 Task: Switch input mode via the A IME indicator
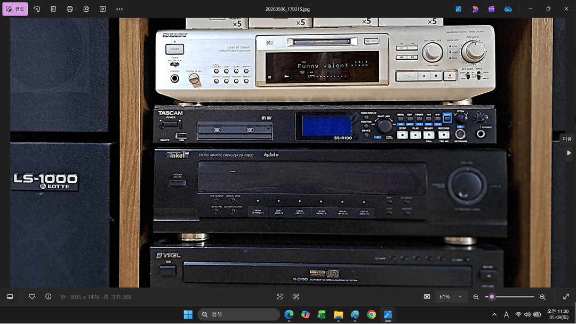[506, 314]
